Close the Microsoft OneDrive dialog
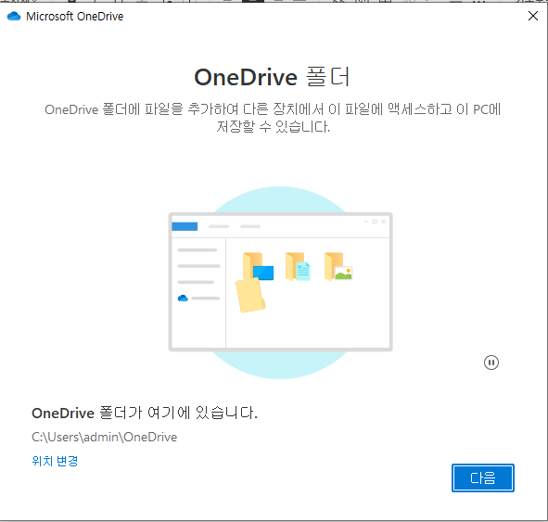Image resolution: width=548 pixels, height=522 pixels. click(x=532, y=16)
